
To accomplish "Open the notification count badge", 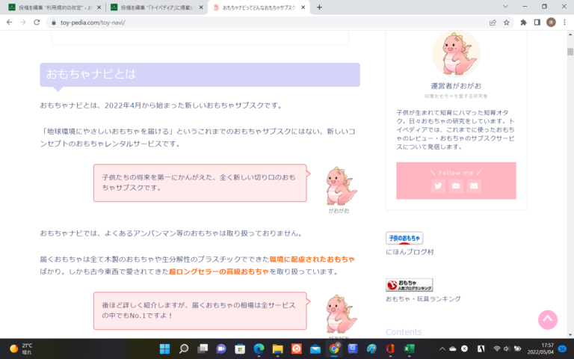I will (x=562, y=349).
